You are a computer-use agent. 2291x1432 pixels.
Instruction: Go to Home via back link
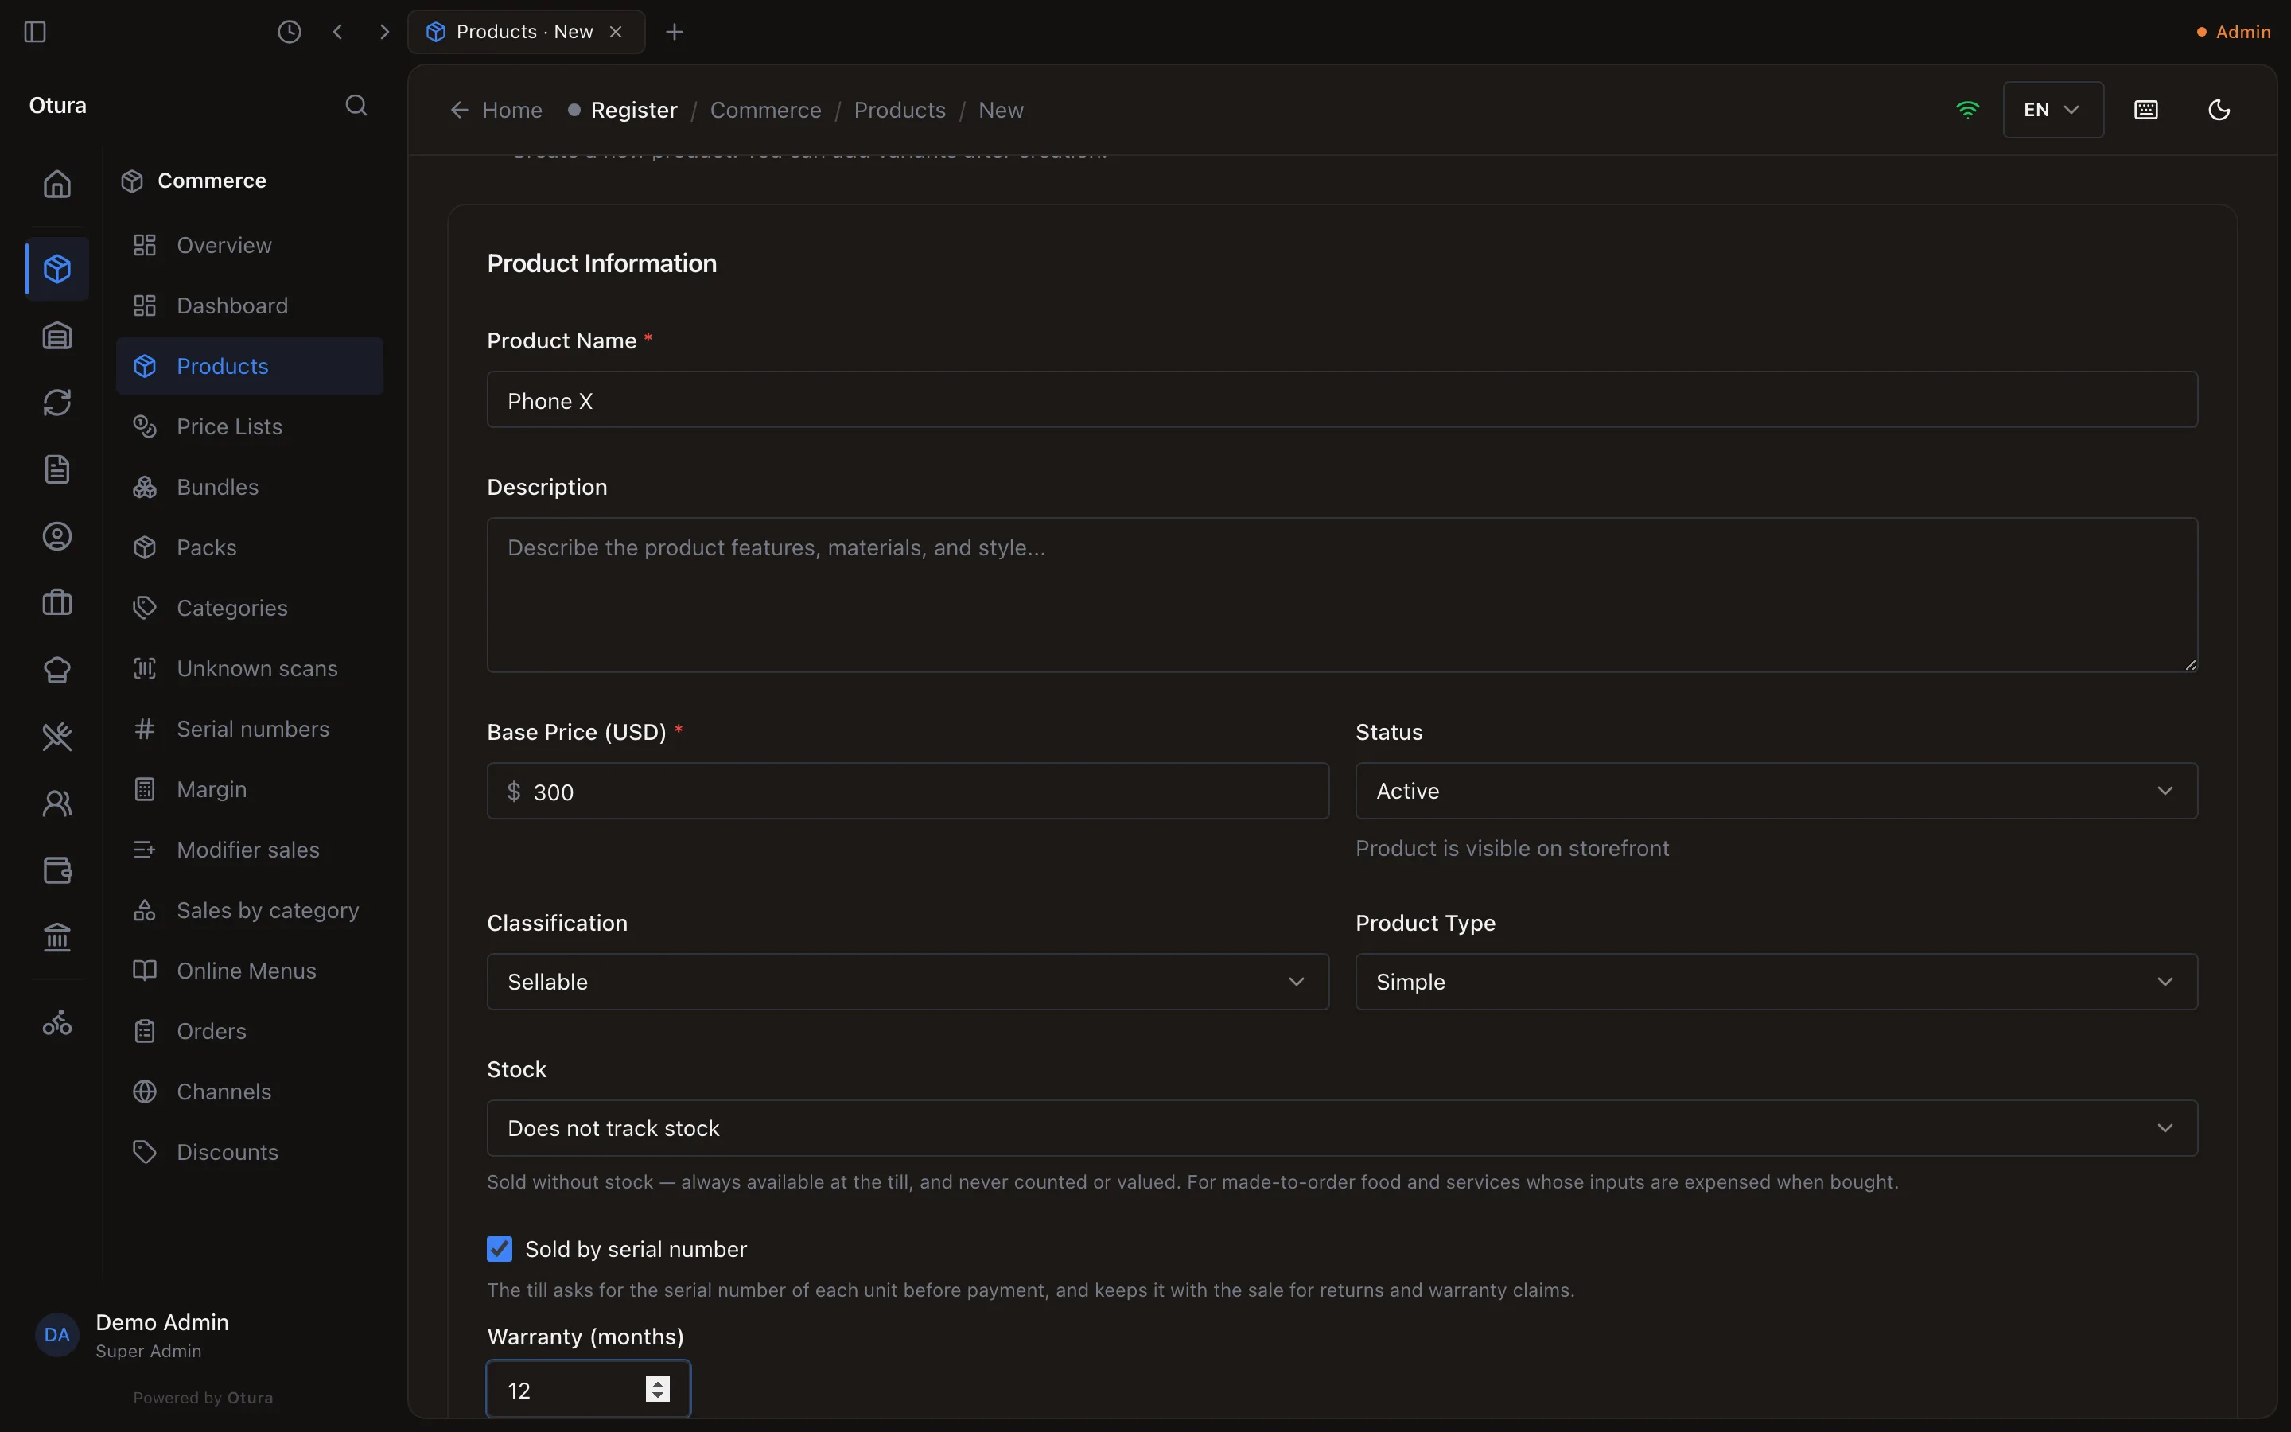click(496, 110)
